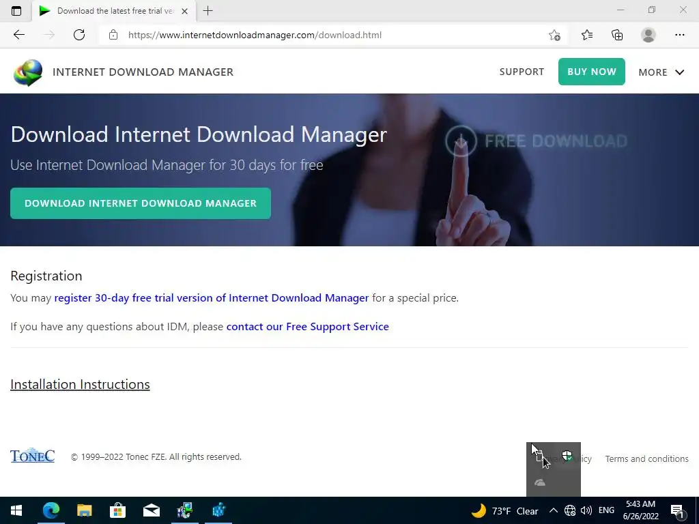Open a new tab with the plus icon
Image resolution: width=699 pixels, height=524 pixels.
[208, 11]
